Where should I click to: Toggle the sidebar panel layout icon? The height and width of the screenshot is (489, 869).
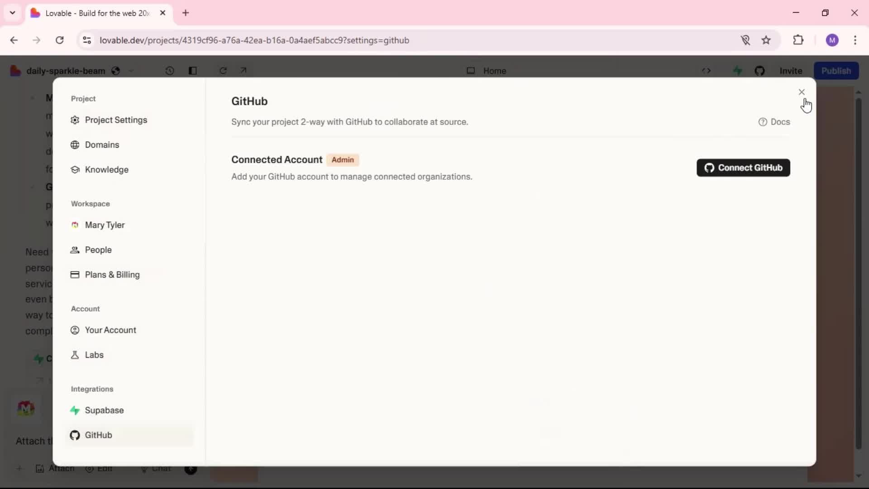pyautogui.click(x=192, y=71)
